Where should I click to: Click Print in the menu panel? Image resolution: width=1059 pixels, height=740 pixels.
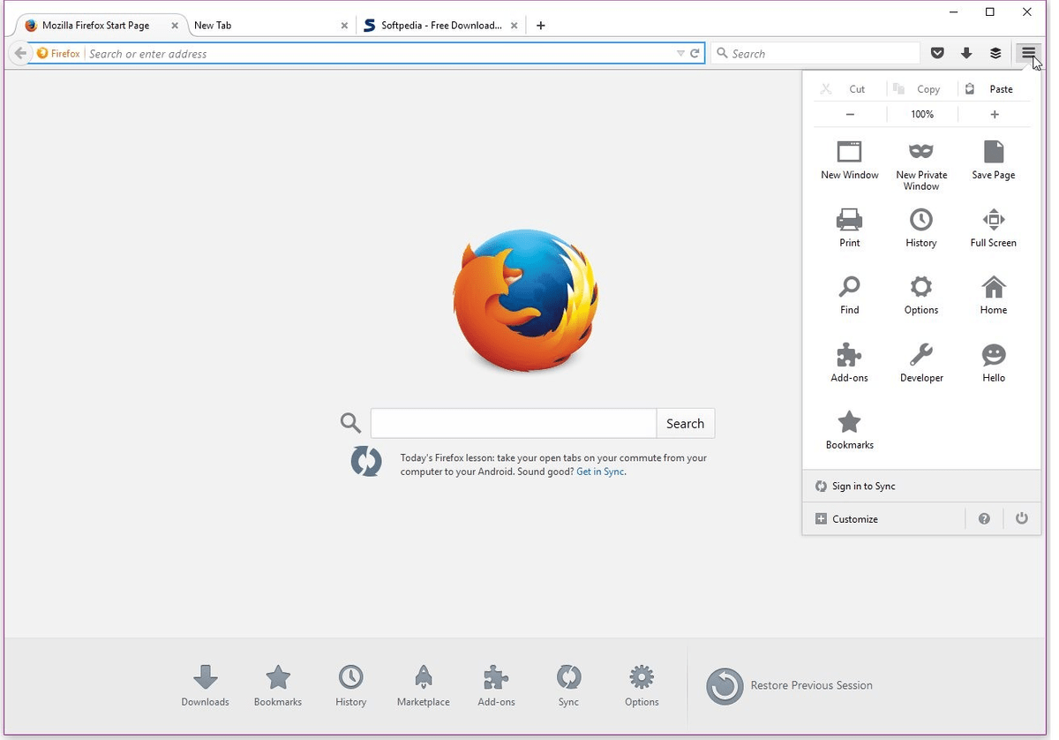pyautogui.click(x=850, y=228)
